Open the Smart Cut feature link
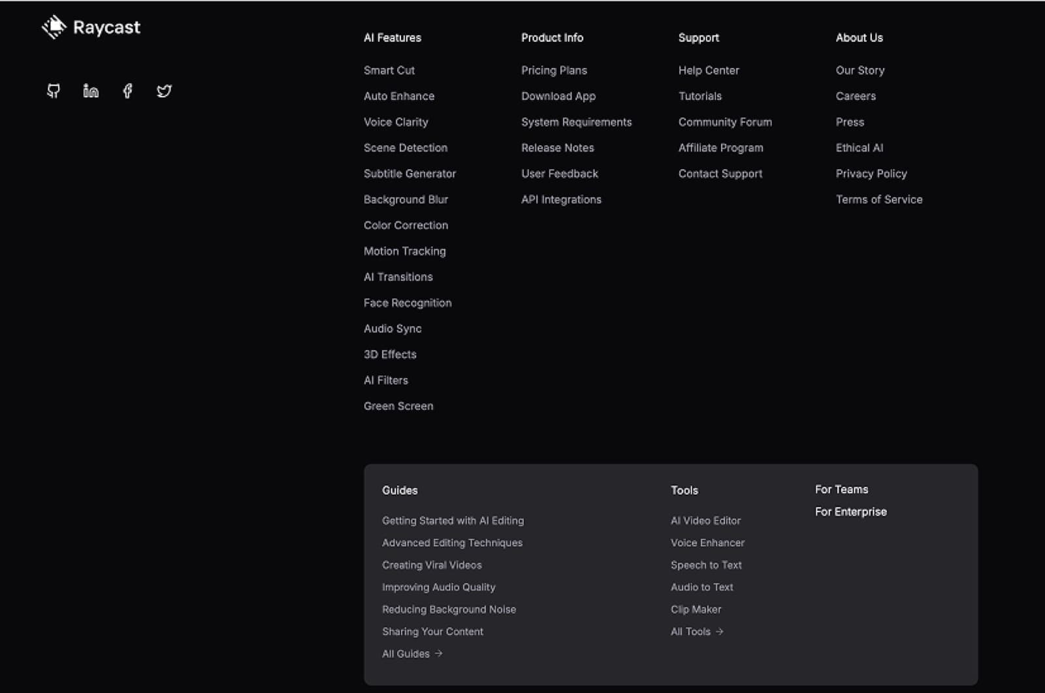The width and height of the screenshot is (1045, 693). (389, 70)
